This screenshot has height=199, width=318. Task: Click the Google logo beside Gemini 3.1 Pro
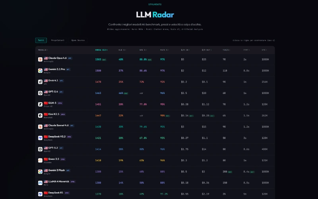40,71
